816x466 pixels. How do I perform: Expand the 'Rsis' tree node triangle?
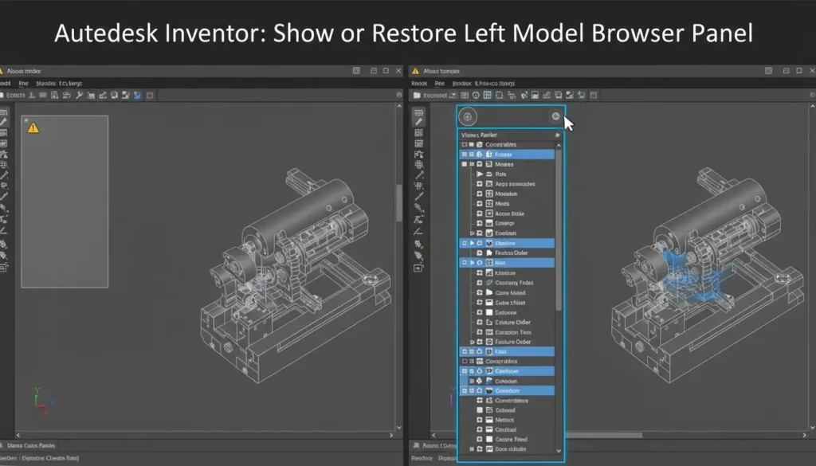[x=479, y=174]
